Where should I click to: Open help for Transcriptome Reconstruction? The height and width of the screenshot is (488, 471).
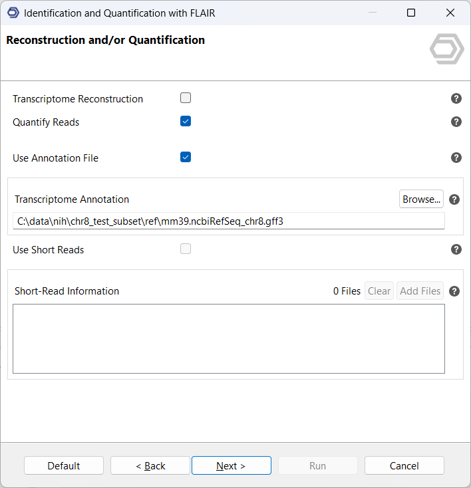click(x=456, y=98)
